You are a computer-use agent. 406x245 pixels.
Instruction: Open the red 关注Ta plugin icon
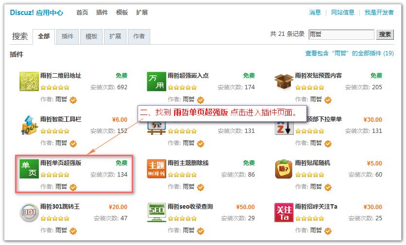point(284,212)
